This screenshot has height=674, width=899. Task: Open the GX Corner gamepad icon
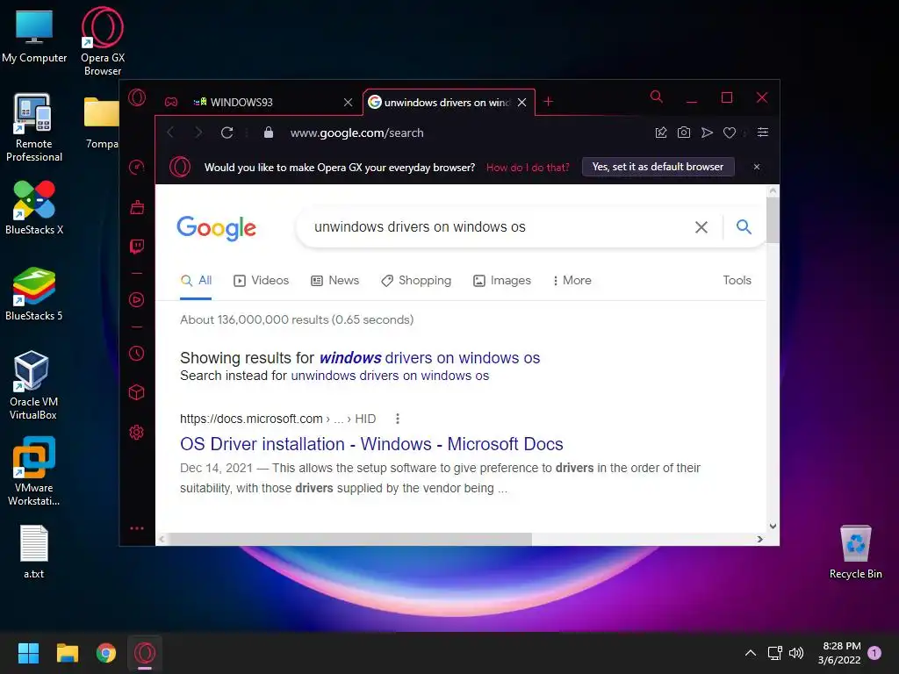click(171, 102)
